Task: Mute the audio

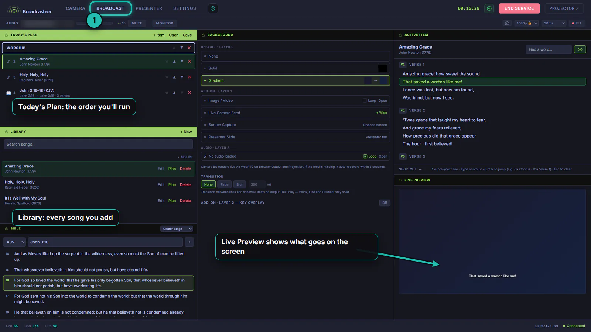Action: tap(137, 23)
